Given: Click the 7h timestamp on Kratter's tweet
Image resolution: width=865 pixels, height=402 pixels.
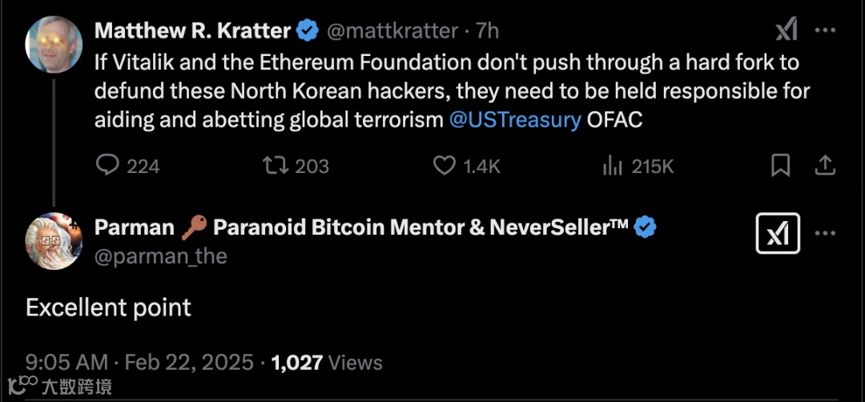Looking at the screenshot, I should point(487,31).
